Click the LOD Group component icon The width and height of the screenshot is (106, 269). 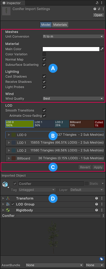[x=8, y=204]
